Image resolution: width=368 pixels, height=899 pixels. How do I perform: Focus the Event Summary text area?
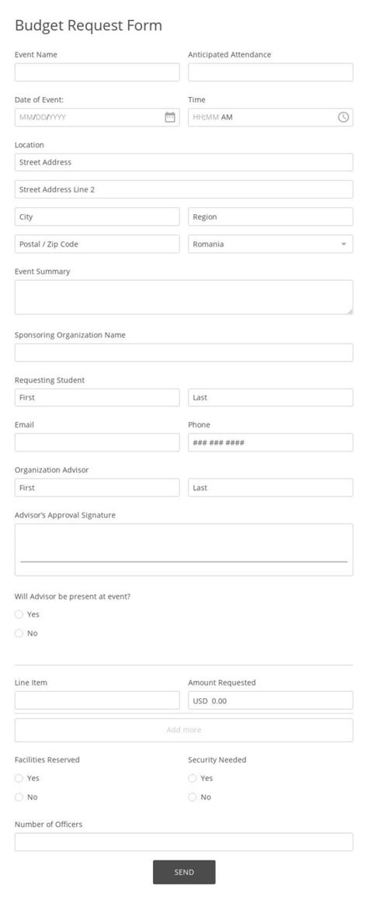click(184, 297)
